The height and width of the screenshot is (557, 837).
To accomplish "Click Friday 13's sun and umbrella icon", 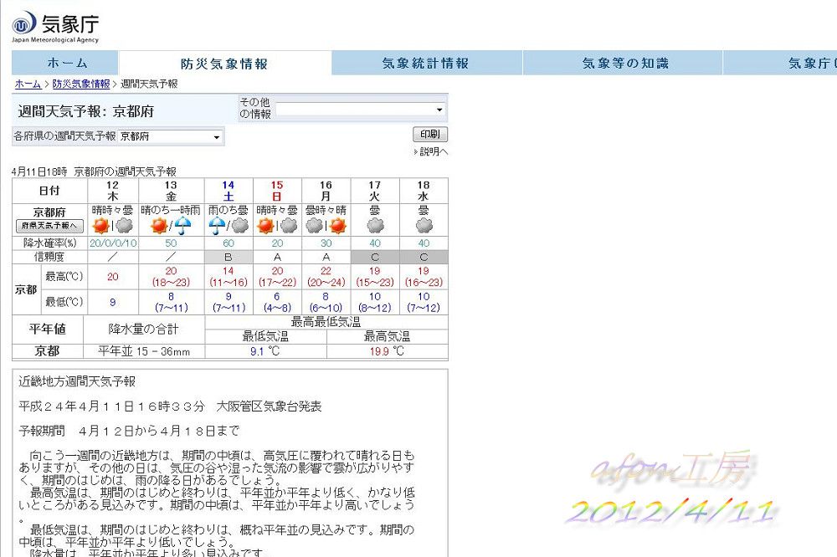I will (x=171, y=226).
